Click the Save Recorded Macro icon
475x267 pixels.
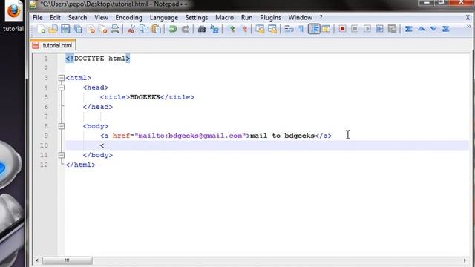coord(392,29)
